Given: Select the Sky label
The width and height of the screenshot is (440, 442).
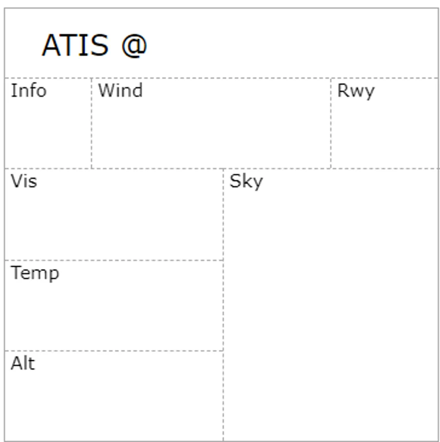Looking at the screenshot, I should click(246, 181).
